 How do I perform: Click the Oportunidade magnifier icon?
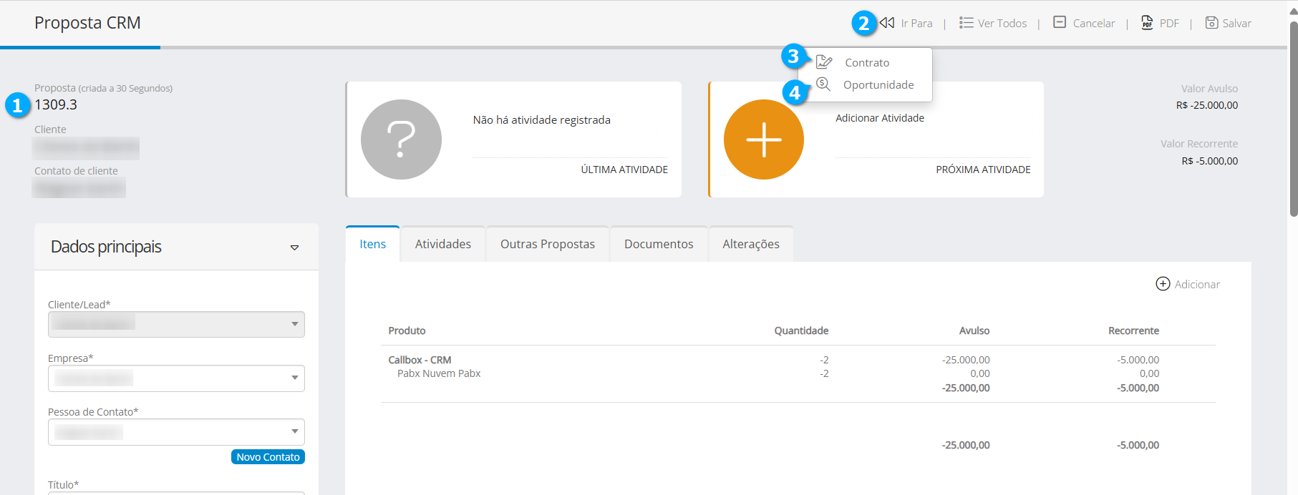pos(823,84)
